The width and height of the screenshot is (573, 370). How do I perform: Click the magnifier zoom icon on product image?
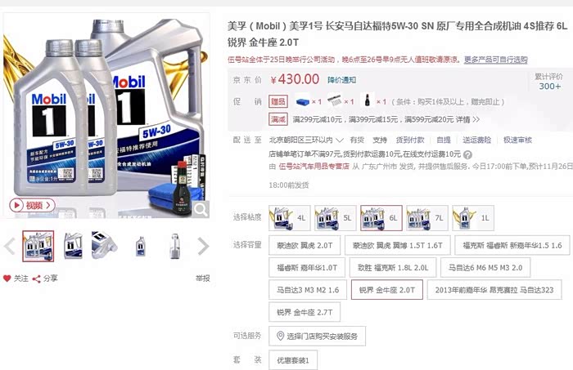click(201, 209)
